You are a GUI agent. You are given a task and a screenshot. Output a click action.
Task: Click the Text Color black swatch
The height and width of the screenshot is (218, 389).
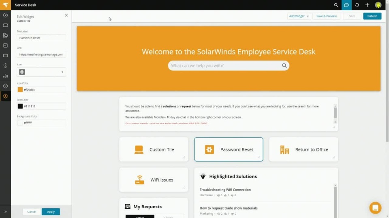[x=20, y=106]
